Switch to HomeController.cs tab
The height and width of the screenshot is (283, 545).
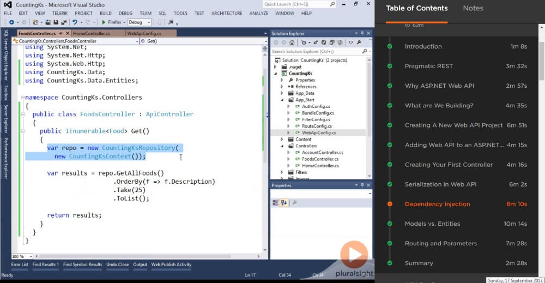click(92, 33)
